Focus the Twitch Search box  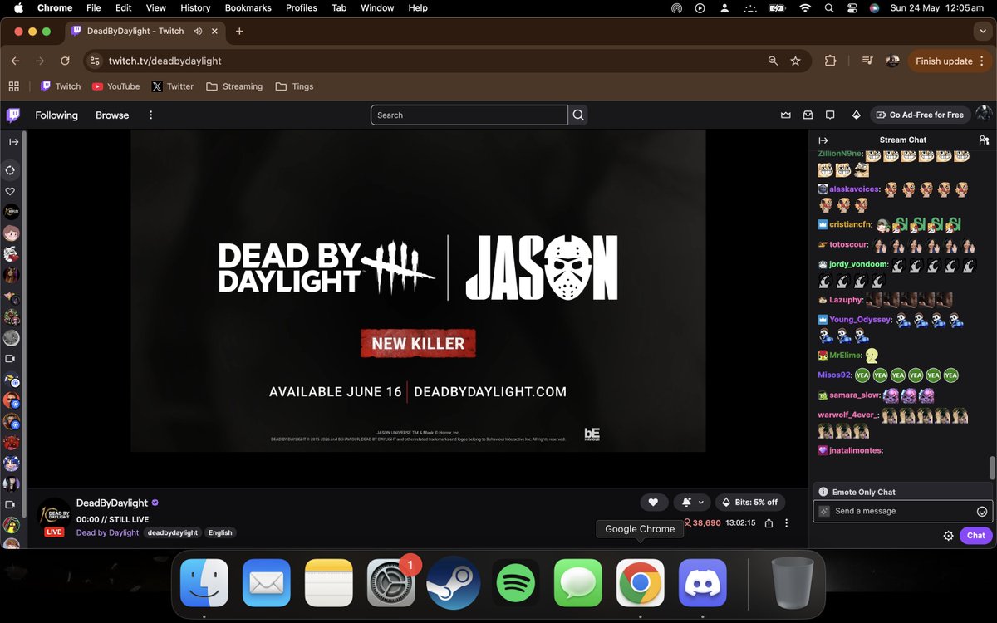[469, 115]
